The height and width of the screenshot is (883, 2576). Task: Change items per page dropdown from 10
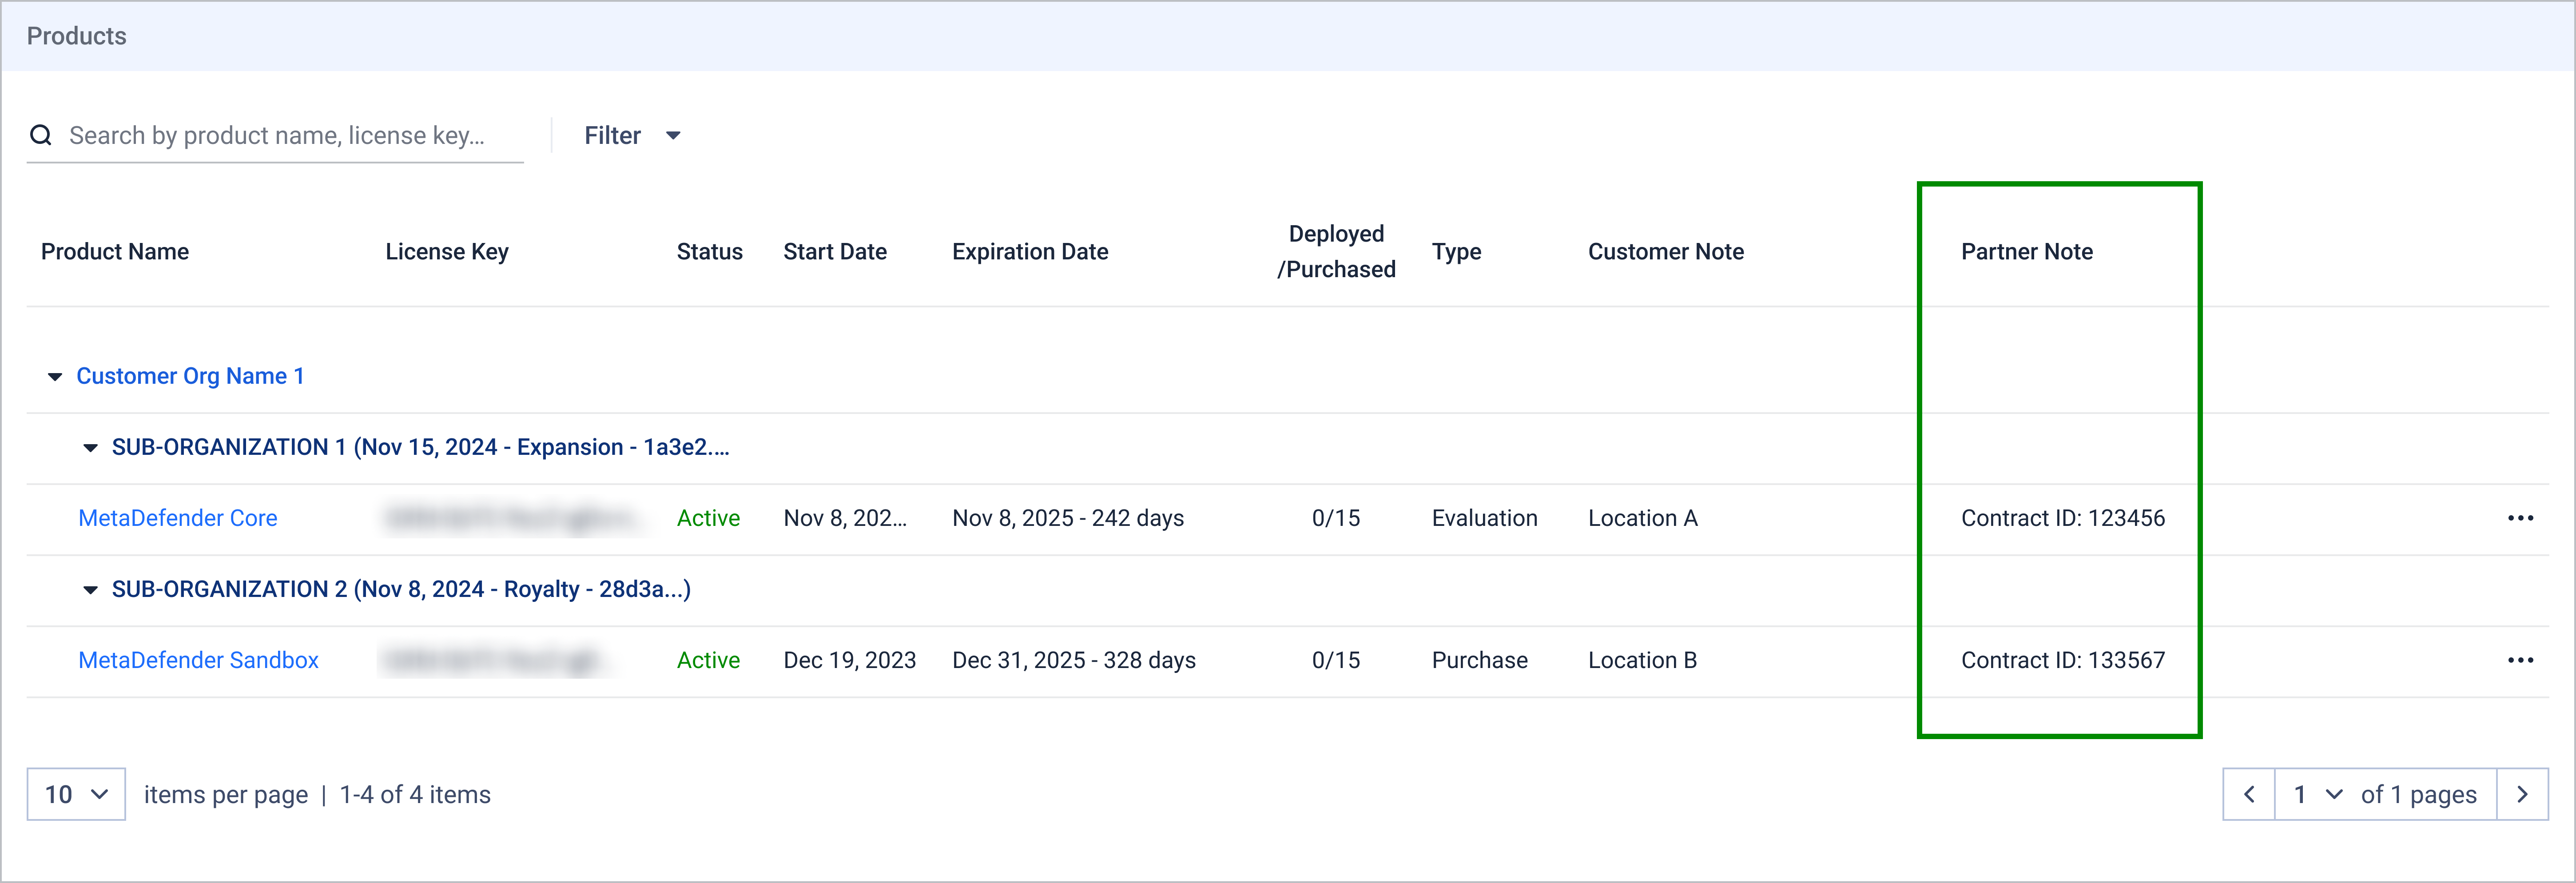76,794
